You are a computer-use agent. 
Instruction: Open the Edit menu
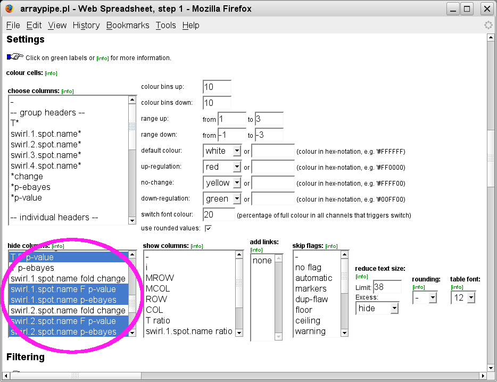click(34, 26)
